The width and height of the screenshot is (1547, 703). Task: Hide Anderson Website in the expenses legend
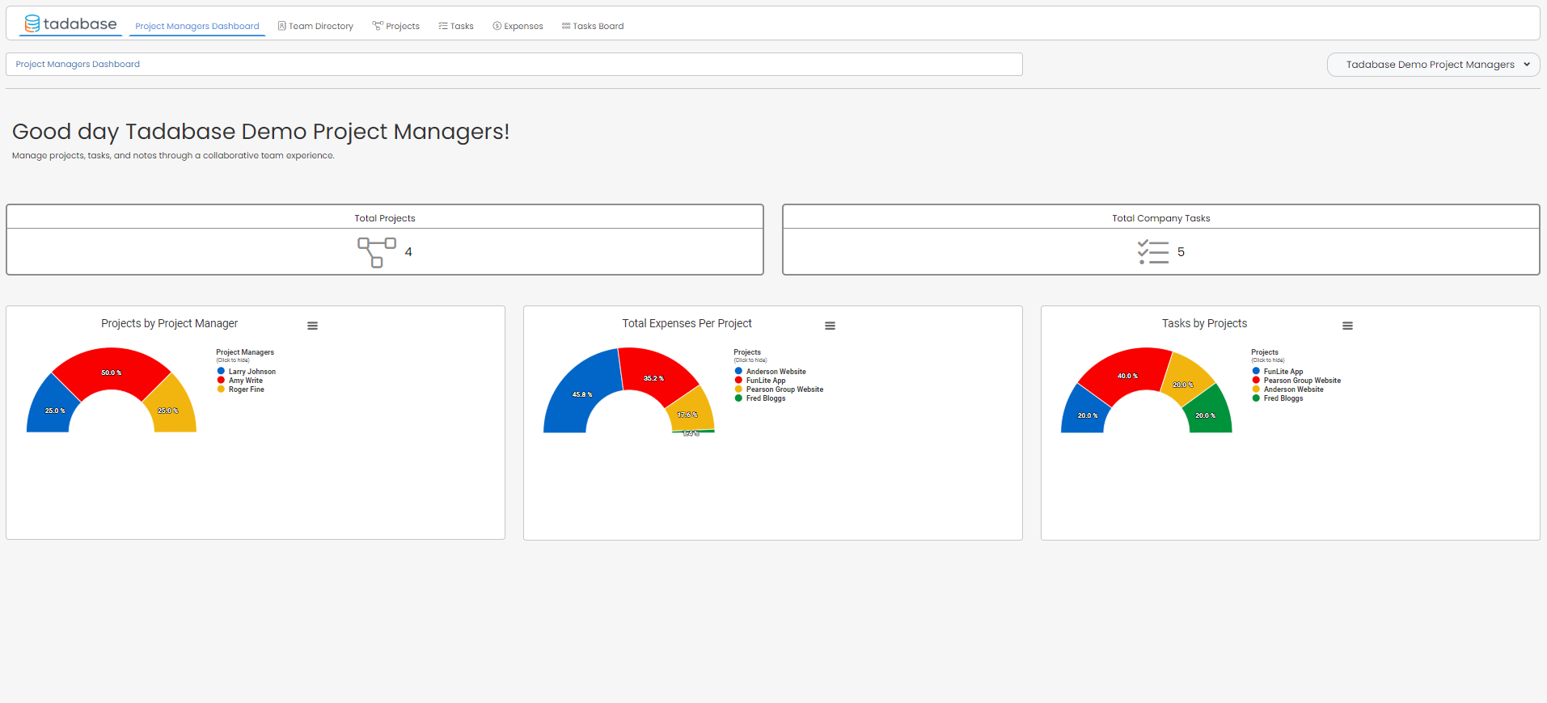[x=771, y=372]
